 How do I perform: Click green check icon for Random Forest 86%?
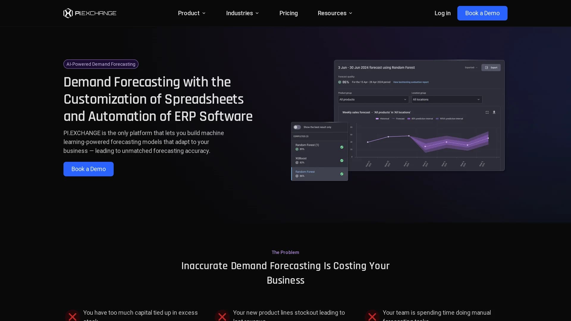pos(342,174)
